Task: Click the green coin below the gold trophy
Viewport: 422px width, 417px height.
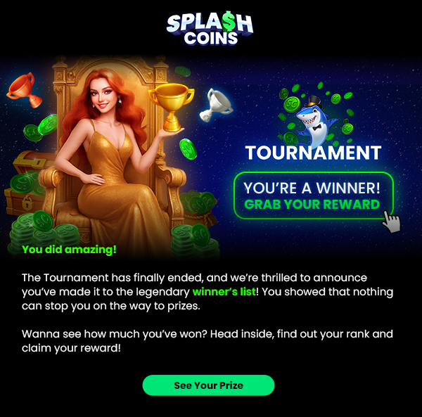Action: click(188, 149)
